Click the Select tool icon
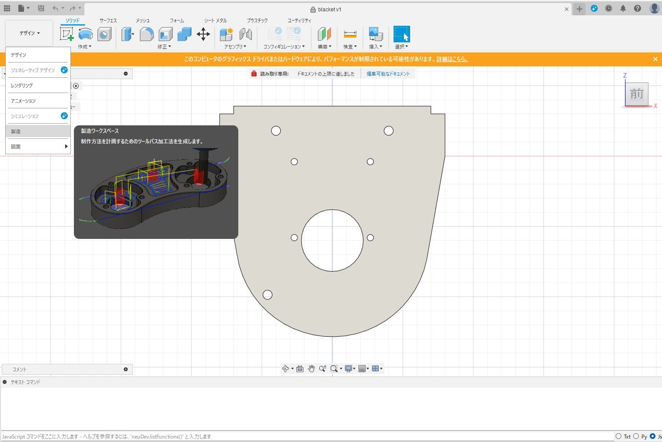662x442 pixels. coord(401,34)
